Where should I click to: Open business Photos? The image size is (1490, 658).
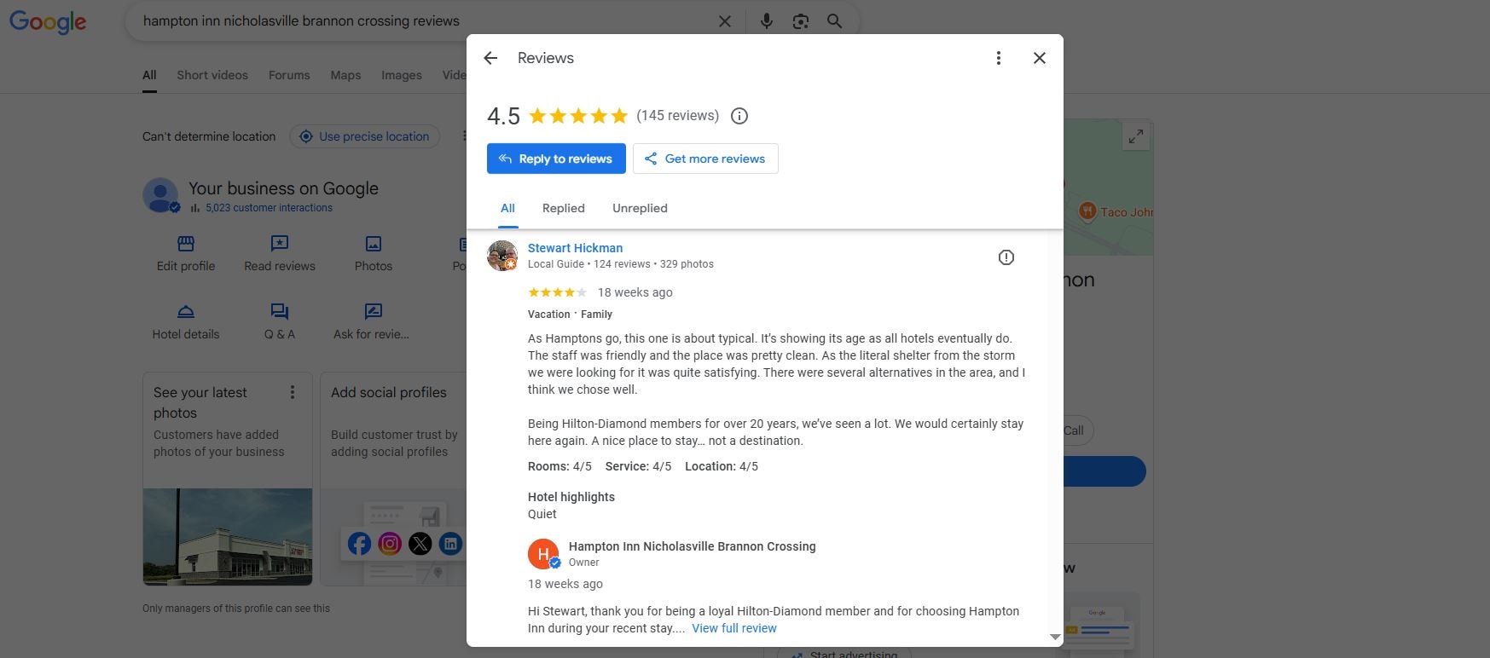point(374,254)
